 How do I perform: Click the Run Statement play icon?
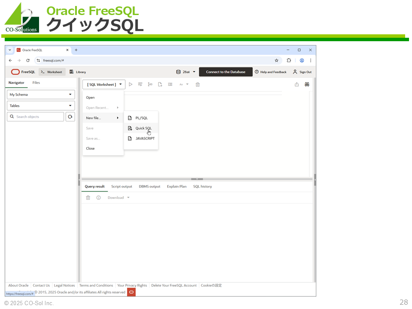pos(131,85)
